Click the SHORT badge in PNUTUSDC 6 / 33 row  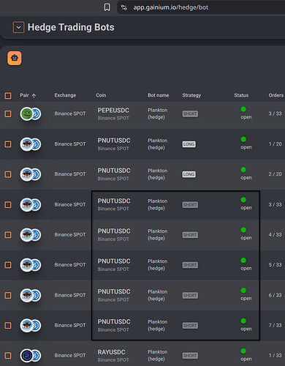pyautogui.click(x=190, y=295)
